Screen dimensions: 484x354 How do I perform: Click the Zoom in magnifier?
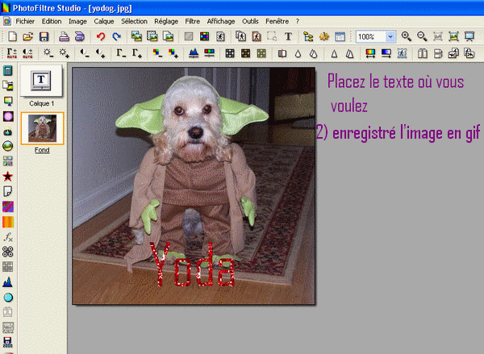tap(407, 36)
